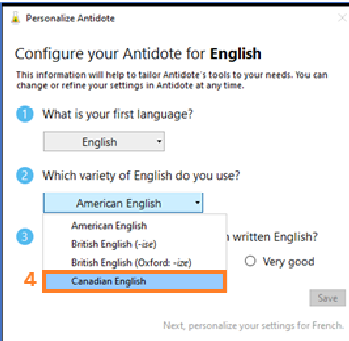Click the Configure your Antidote for English heading
The width and height of the screenshot is (349, 341).
tap(138, 54)
